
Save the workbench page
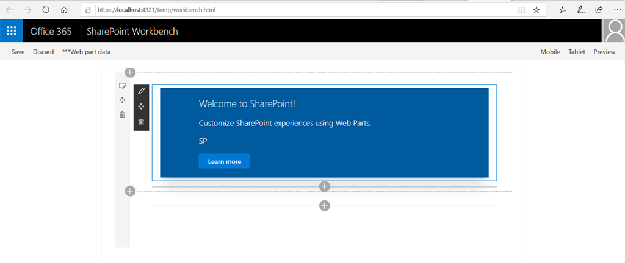coord(18,52)
